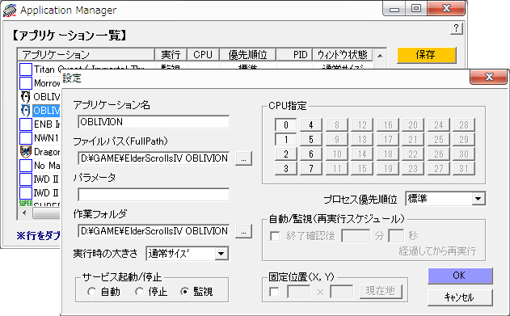The image size is (510, 316).
Task: Toggle CPU 4 button
Action: (311, 124)
